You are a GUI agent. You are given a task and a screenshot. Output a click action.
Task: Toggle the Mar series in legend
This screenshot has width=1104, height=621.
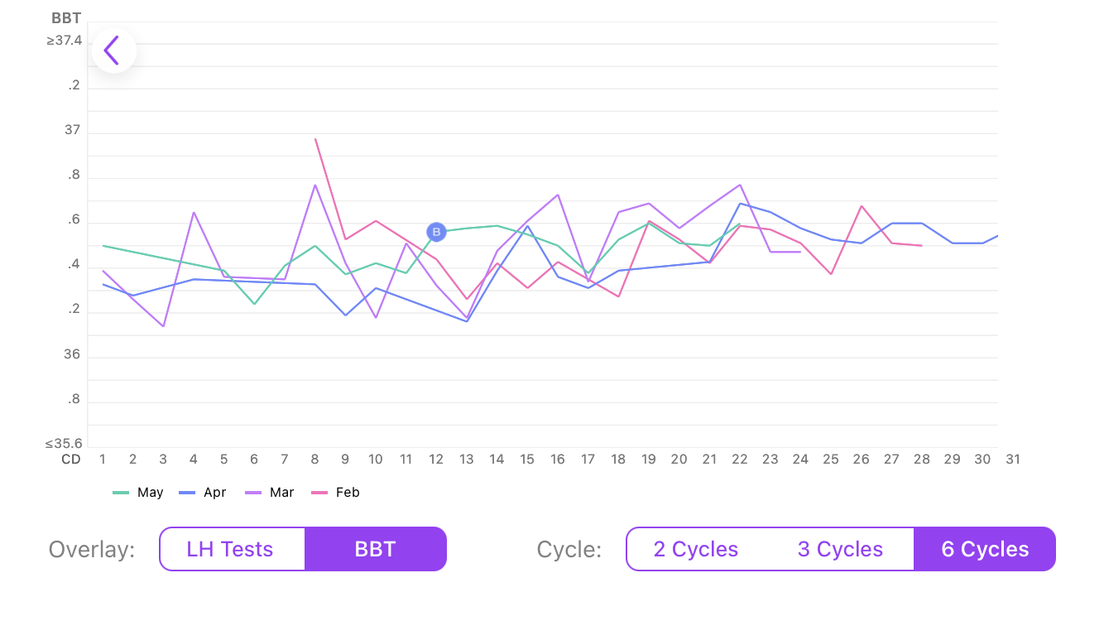pyautogui.click(x=281, y=493)
